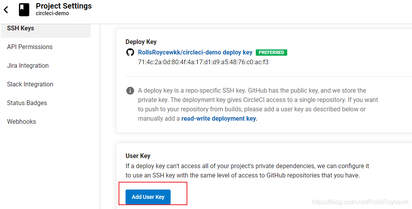Open RollsRoycewkk/circleci-demo deploy key link
The width and height of the screenshot is (412, 209).
[x=195, y=53]
